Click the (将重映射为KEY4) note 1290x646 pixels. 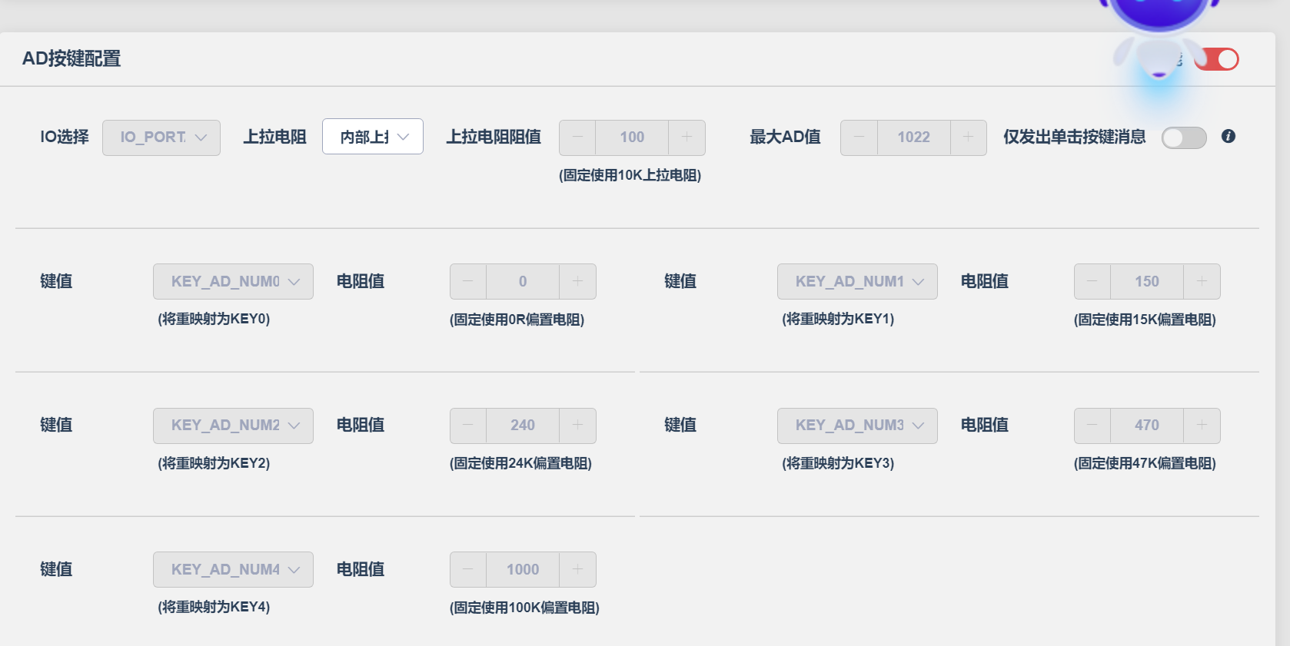pos(214,607)
